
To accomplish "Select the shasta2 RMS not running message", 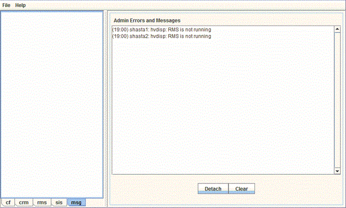I will [x=161, y=36].
